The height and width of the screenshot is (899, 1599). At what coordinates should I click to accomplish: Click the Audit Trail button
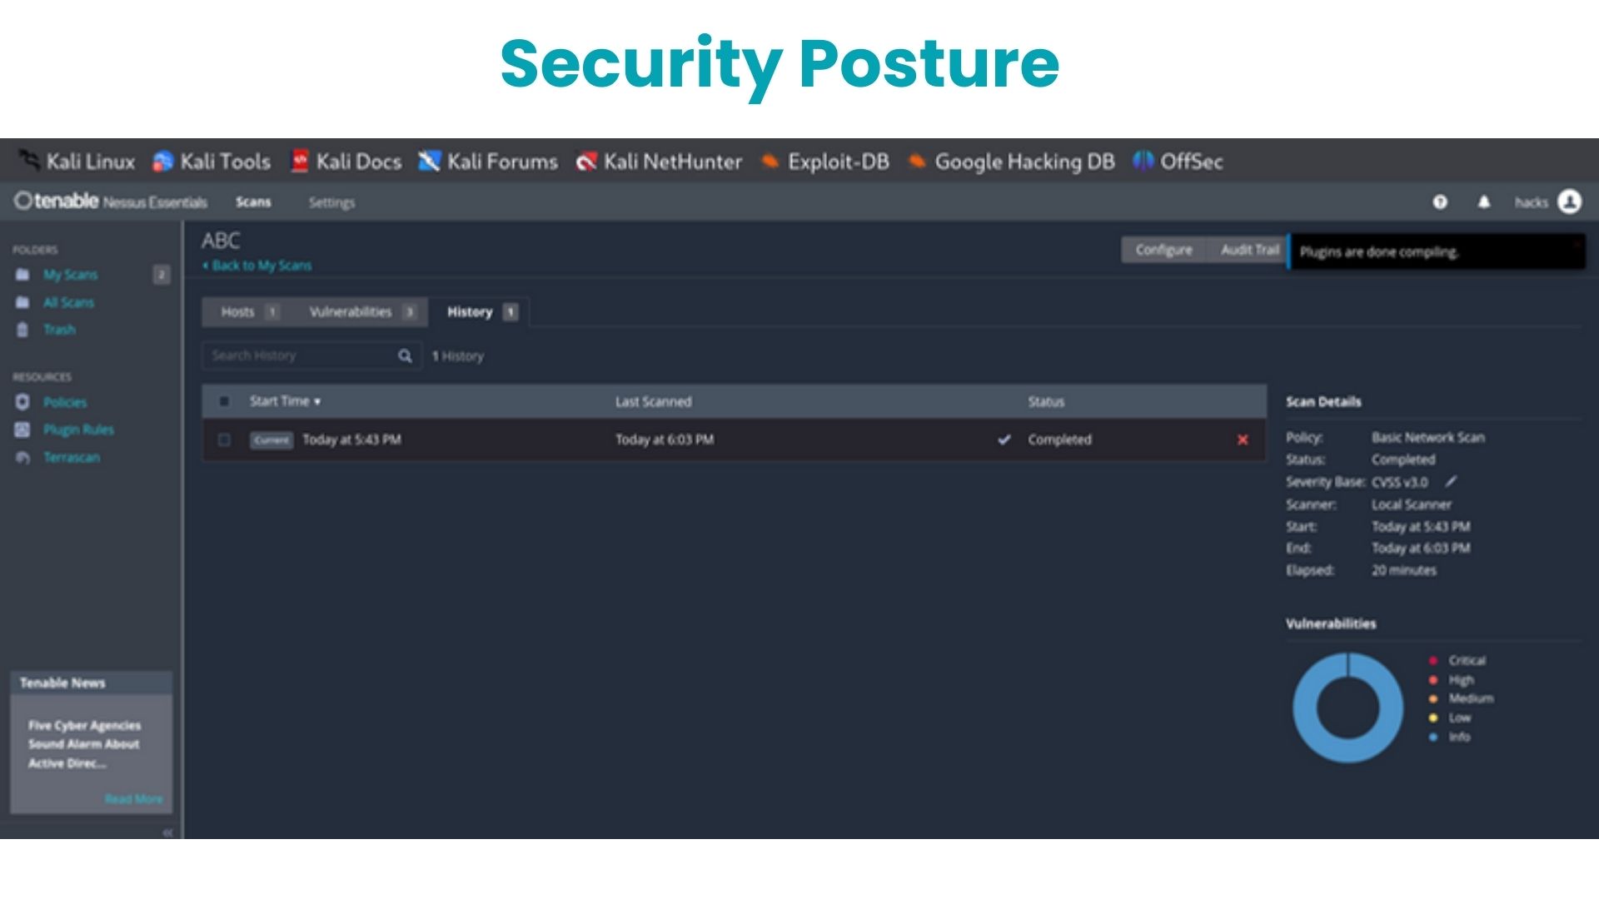pos(1249,250)
